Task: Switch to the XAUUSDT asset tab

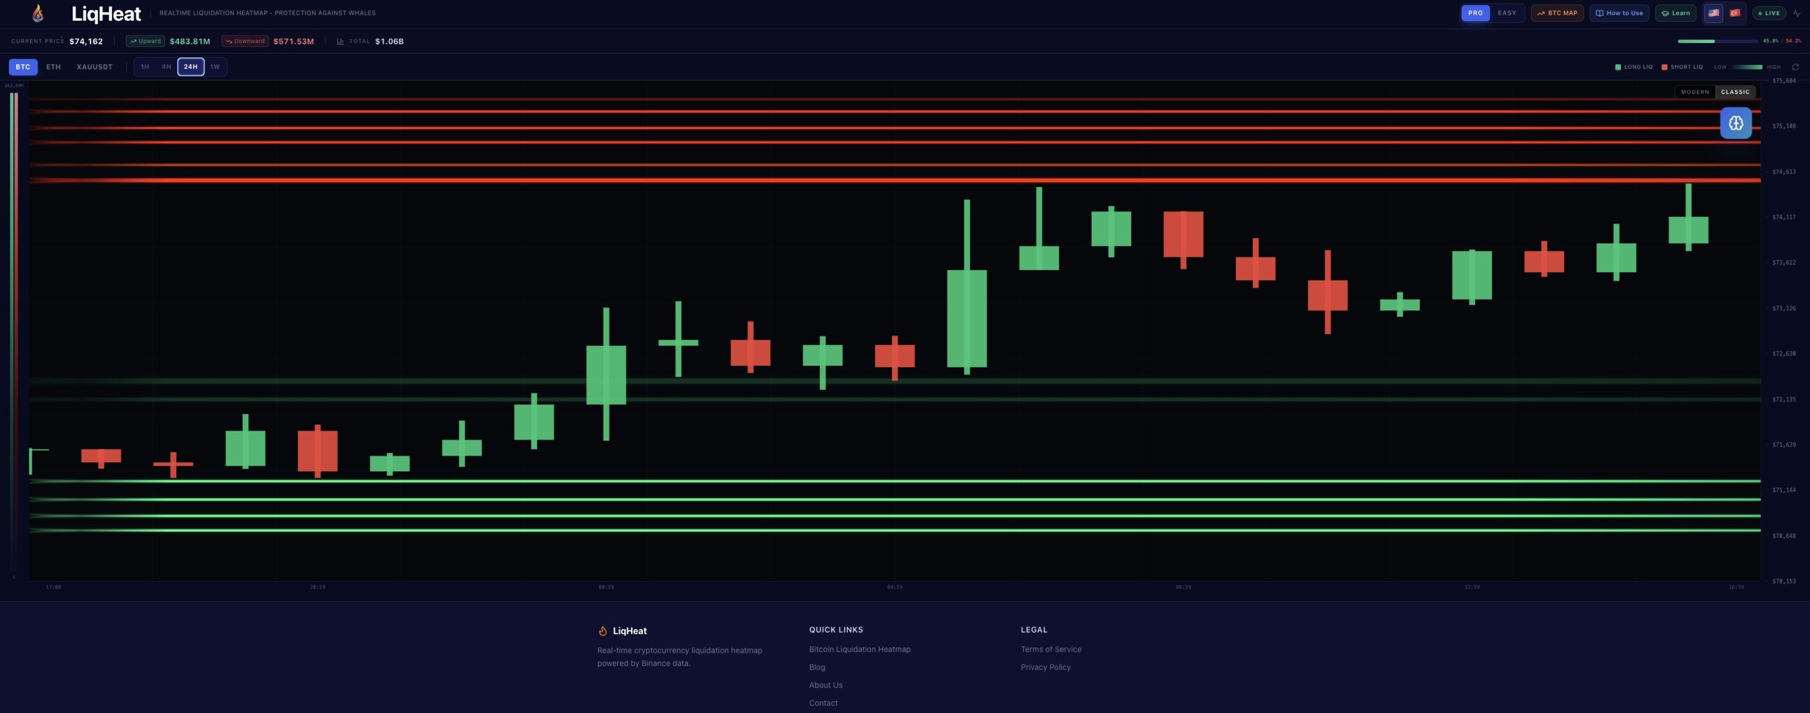Action: (94, 67)
